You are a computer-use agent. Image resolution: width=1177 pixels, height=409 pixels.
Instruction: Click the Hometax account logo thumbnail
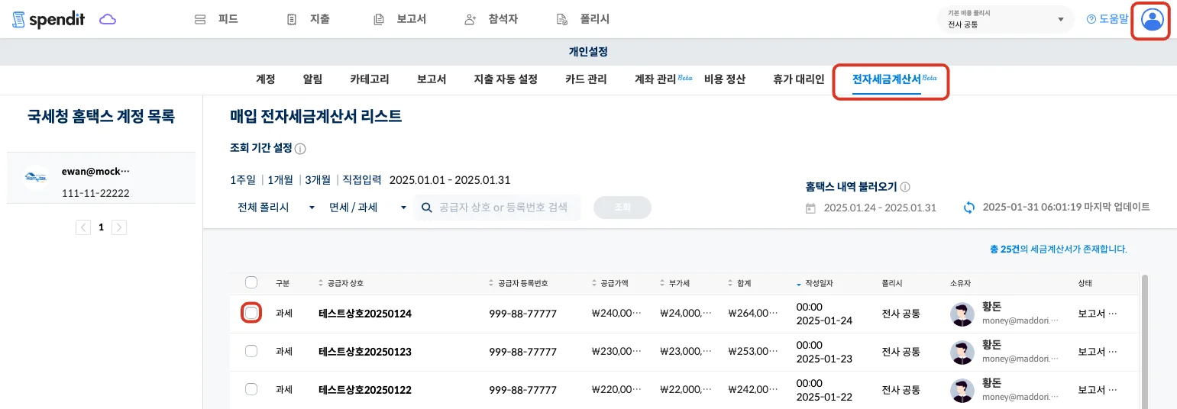[37, 178]
